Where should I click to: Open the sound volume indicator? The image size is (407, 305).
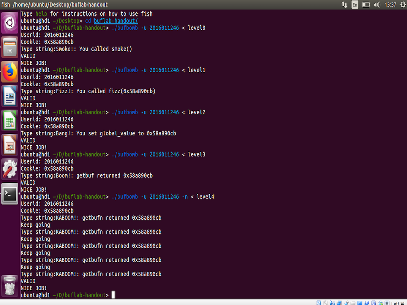pos(377,5)
